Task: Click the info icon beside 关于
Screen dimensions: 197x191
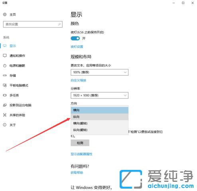Action: 5,125
